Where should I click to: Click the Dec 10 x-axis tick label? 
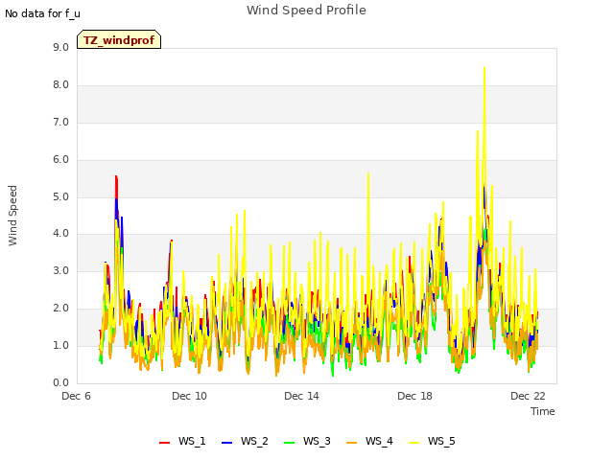(x=189, y=396)
